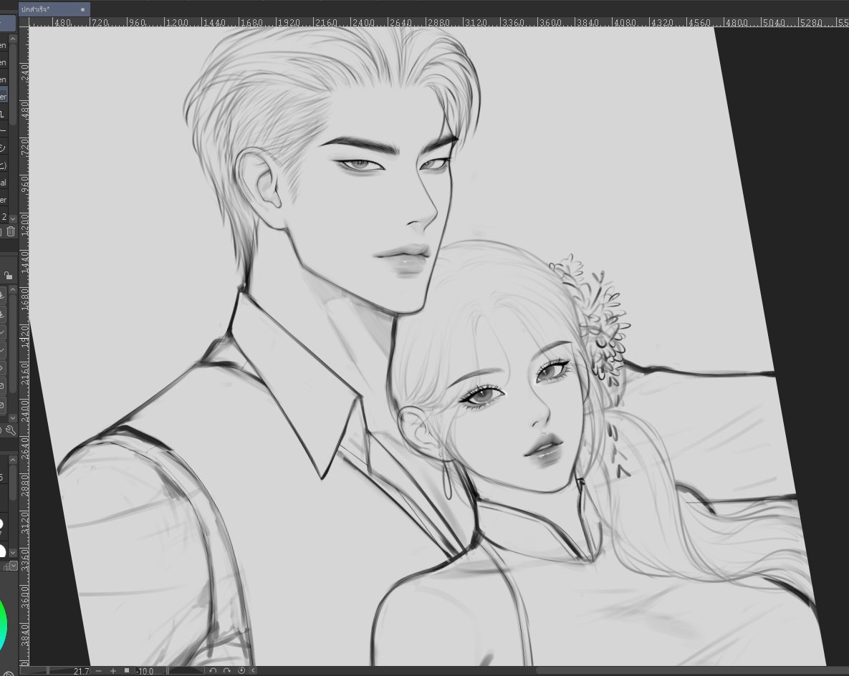Reset canvas rotation with the reset view icon
This screenshot has width=849, height=676.
click(241, 670)
